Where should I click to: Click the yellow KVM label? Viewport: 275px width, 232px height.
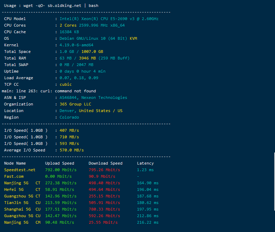coord(133,38)
